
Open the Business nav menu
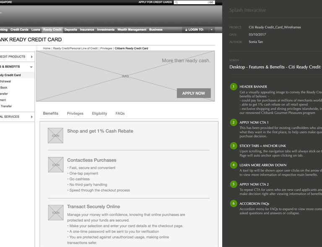point(156,30)
